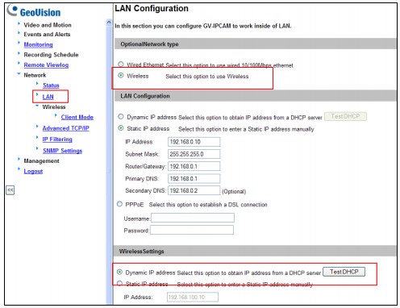Click the Logout link
Viewport: 400px width, 308px height.
(x=33, y=171)
